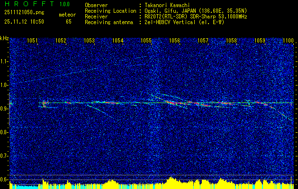Click the 'Receiver' field label
Image resolution: width=298 pixels, height=189 pixels.
tap(96, 17)
